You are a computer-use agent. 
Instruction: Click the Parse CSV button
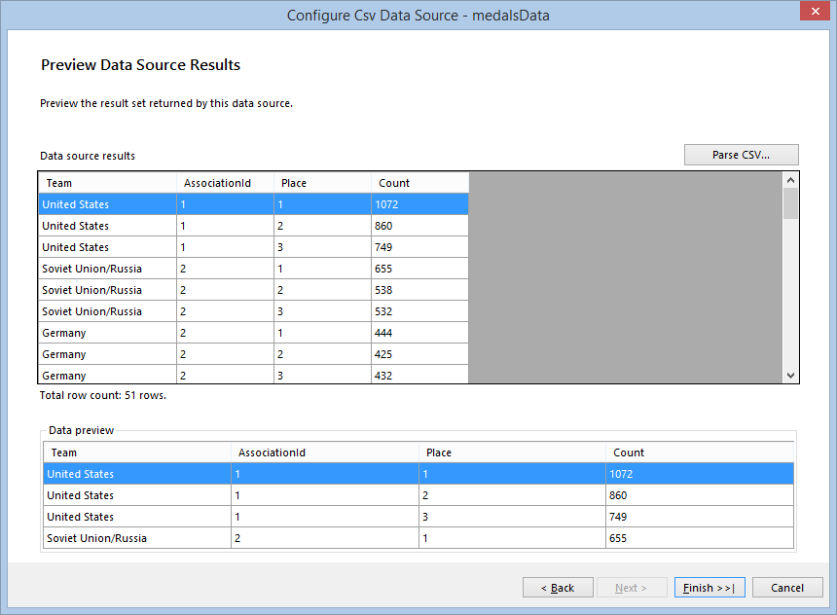coord(741,155)
